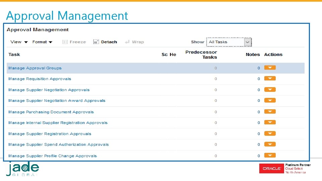Expand actions for Manage Requisition Approvals
This screenshot has width=322, height=181.
point(270,78)
